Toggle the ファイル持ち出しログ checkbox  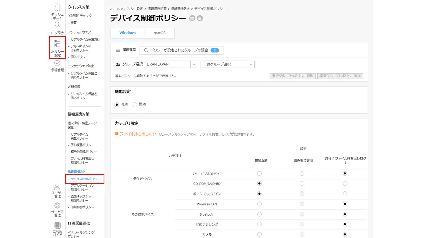click(117, 134)
